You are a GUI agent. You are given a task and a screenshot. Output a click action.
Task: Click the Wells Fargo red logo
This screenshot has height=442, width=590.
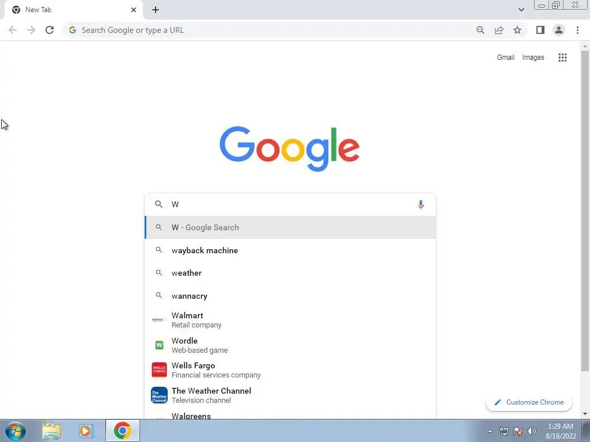(x=159, y=370)
